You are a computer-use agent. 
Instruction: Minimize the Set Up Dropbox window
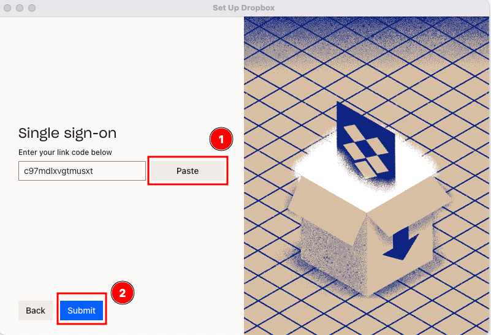pyautogui.click(x=20, y=8)
